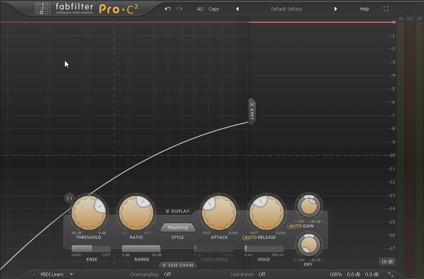This screenshot has width=424, height=279.
Task: Adjust the RANGE slider
Action: pos(142,248)
